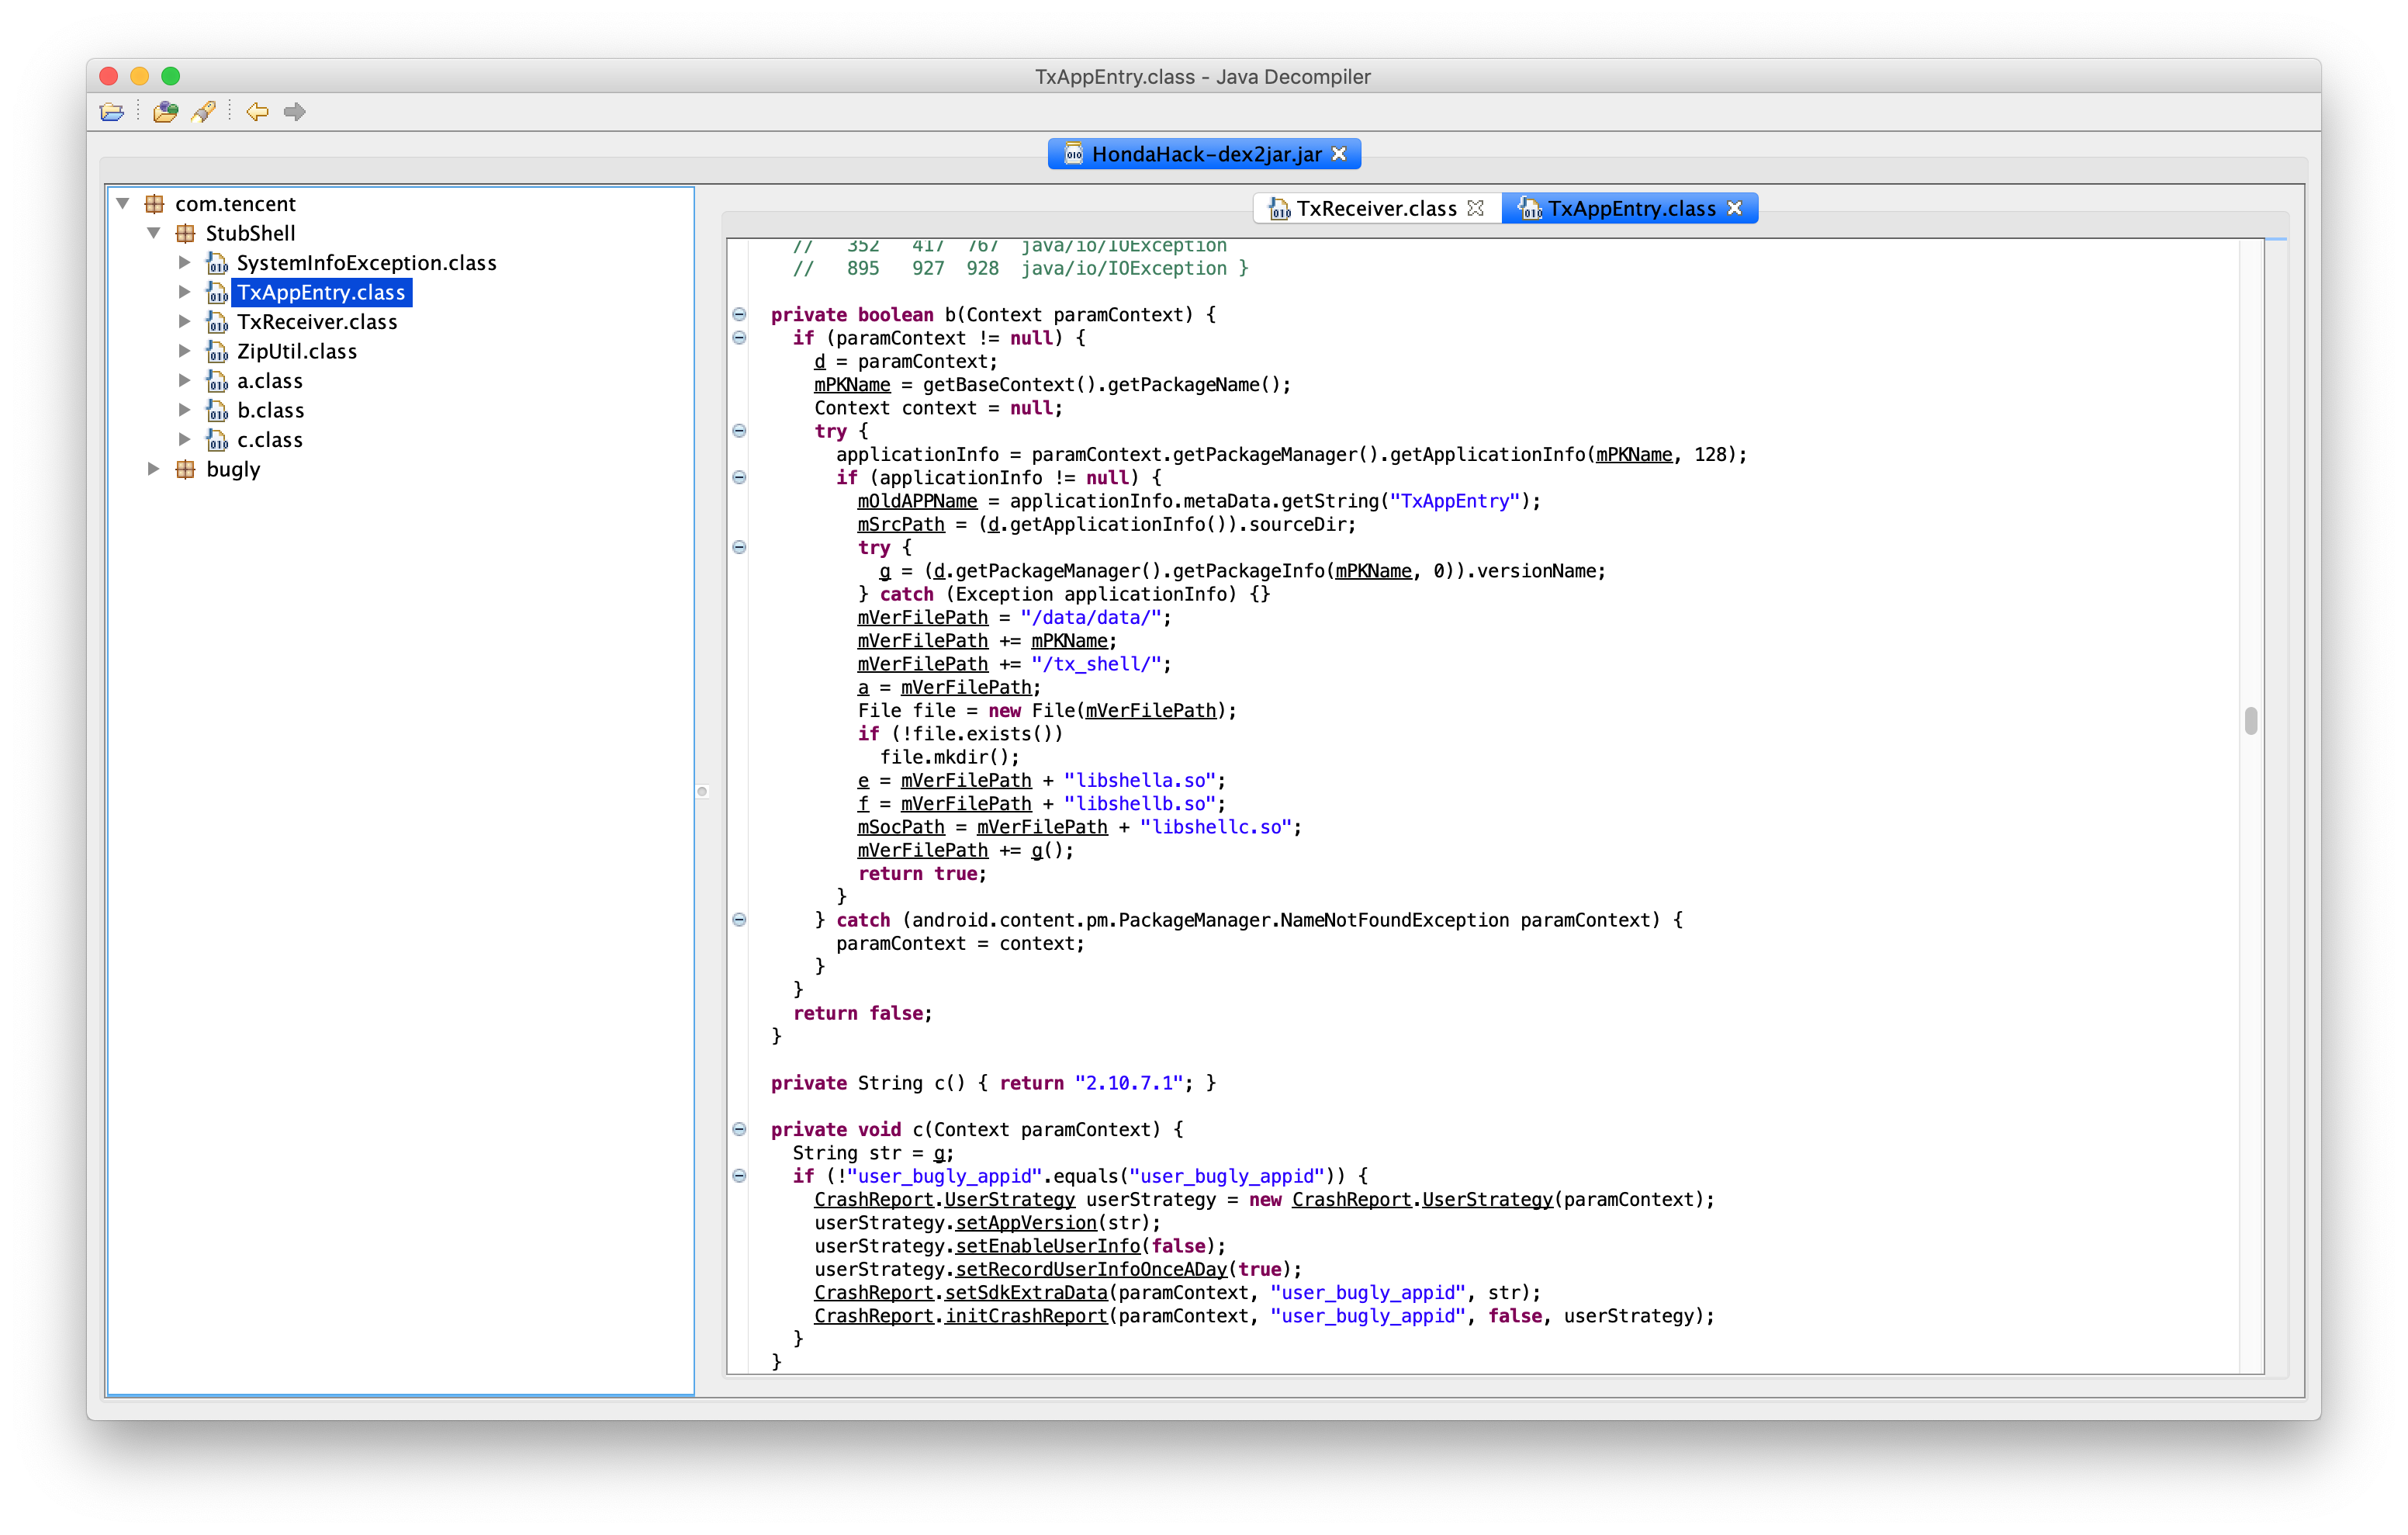
Task: Follow the mOldAPPName field link
Action: click(917, 501)
